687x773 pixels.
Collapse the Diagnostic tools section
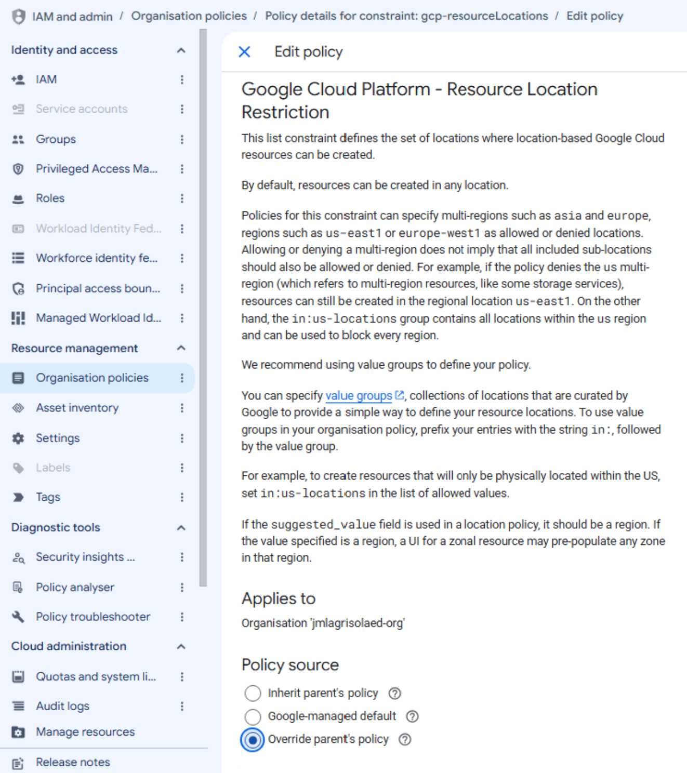[181, 528]
